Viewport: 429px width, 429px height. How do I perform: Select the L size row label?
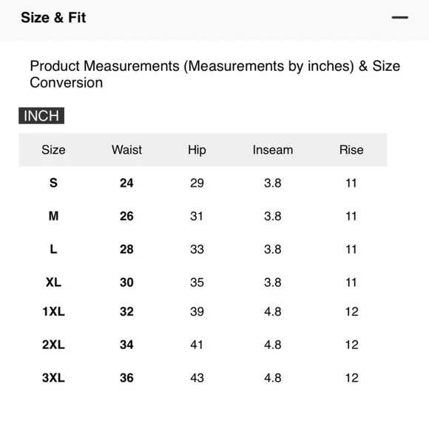(53, 249)
